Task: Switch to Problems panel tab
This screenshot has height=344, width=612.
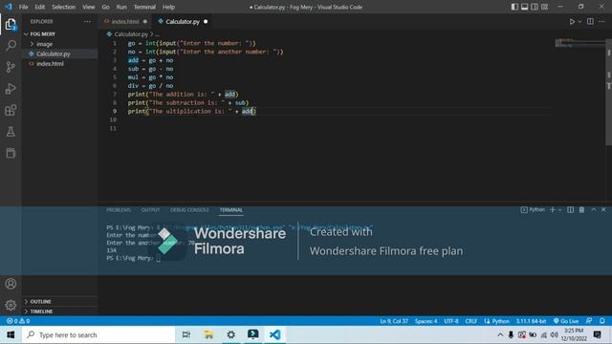Action: tap(119, 210)
